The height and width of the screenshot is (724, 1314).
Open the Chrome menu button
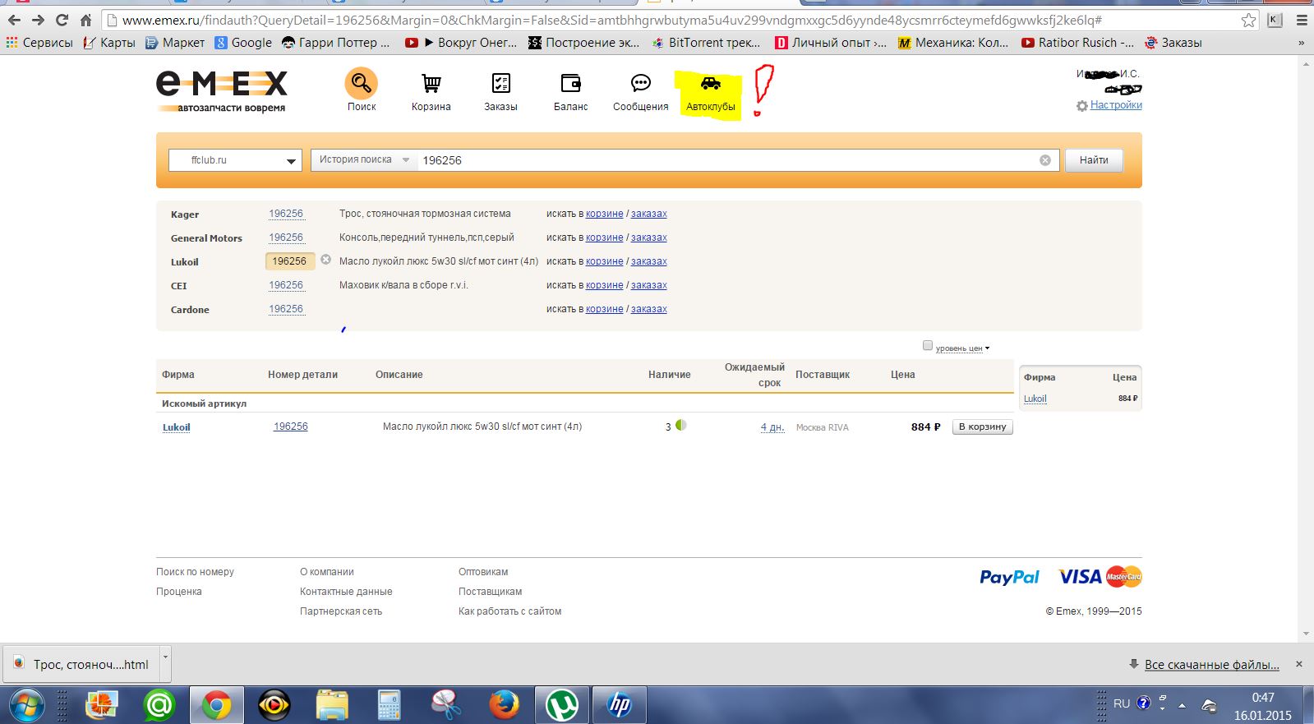[x=1302, y=20]
